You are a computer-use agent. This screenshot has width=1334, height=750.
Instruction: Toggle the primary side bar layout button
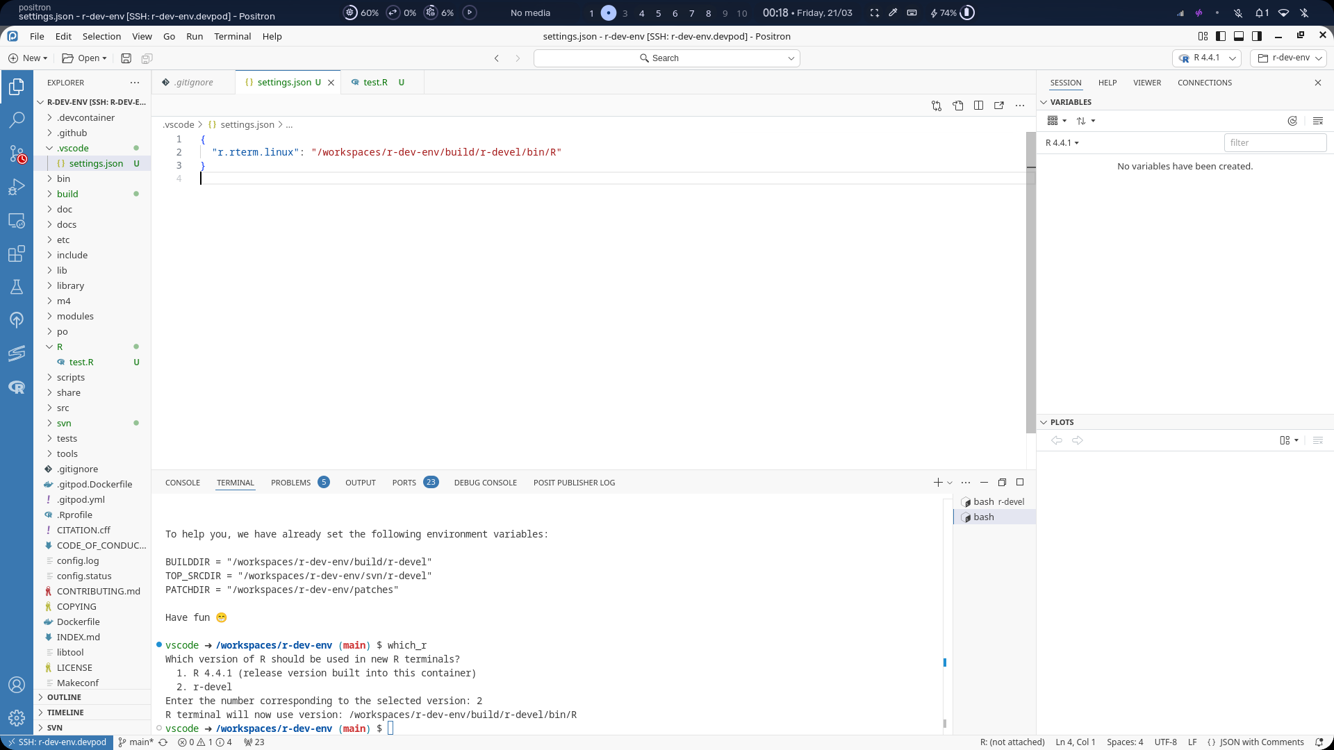click(1221, 36)
